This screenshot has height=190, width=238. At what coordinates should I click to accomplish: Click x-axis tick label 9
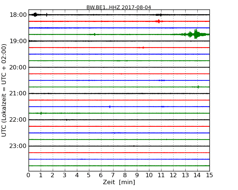(x=137, y=175)
